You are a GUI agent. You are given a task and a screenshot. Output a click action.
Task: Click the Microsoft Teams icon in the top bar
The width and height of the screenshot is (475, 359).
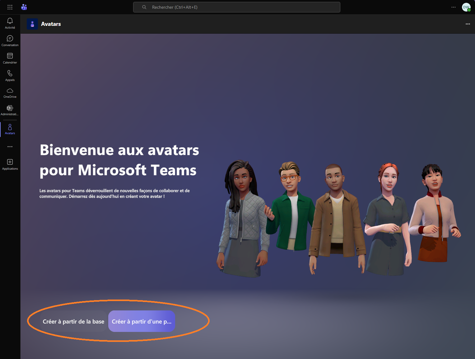coord(24,7)
